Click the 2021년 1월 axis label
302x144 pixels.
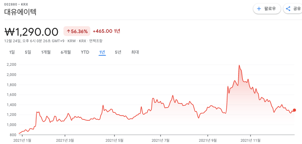22,140
